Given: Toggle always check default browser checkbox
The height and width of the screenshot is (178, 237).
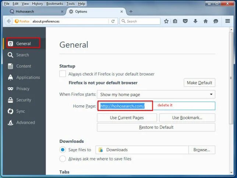Looking at the screenshot, I should (x=63, y=74).
